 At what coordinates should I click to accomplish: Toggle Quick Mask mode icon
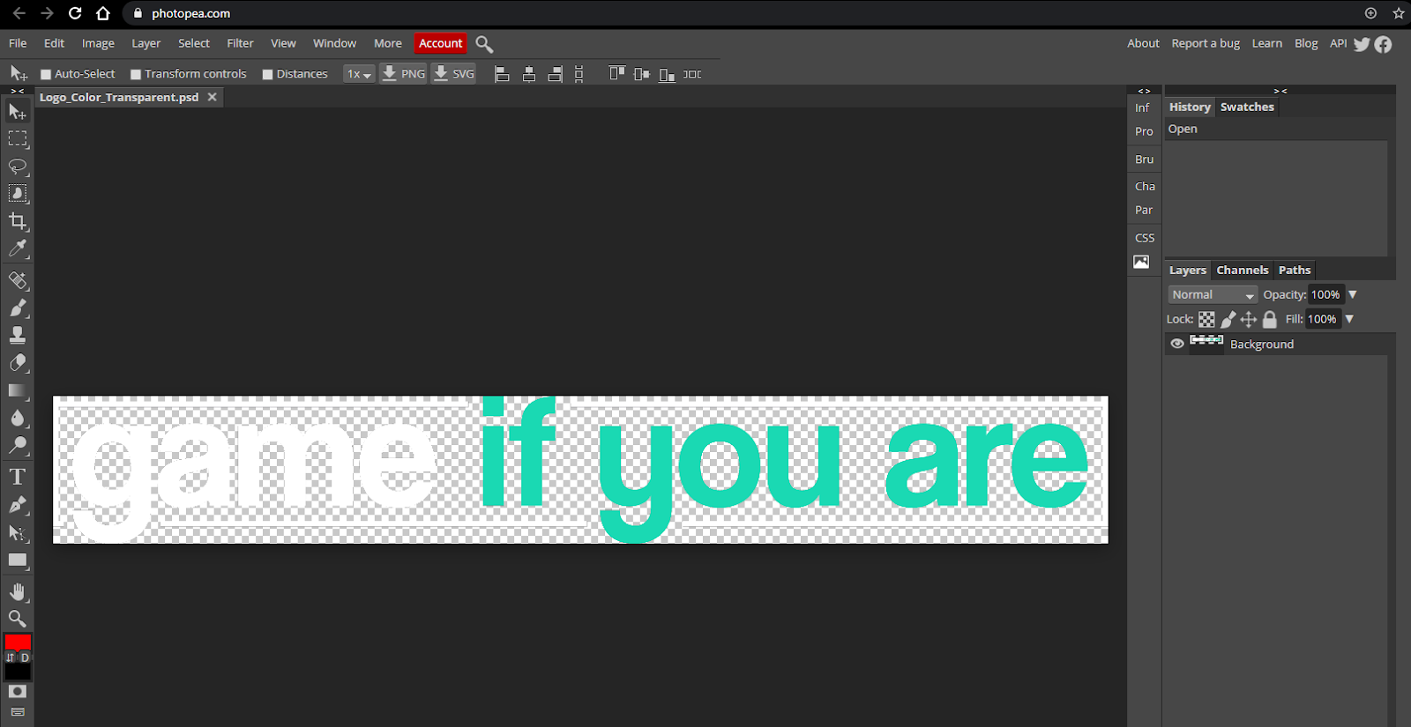point(18,692)
